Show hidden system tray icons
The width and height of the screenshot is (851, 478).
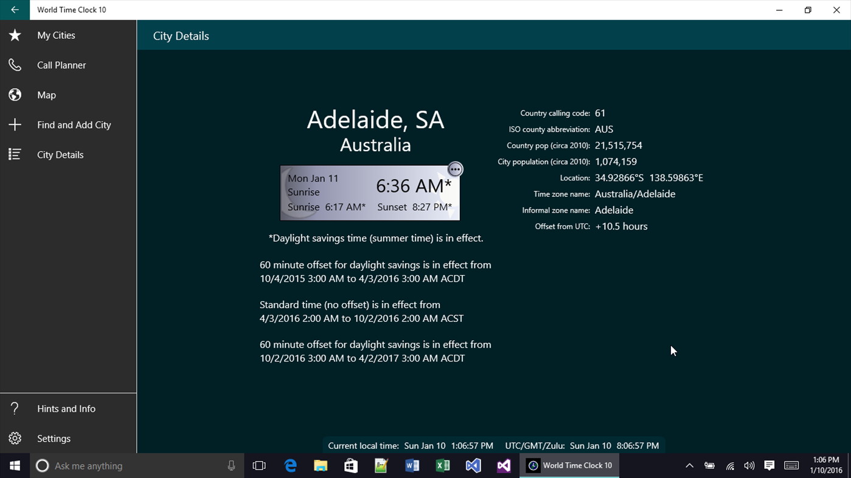click(x=689, y=466)
